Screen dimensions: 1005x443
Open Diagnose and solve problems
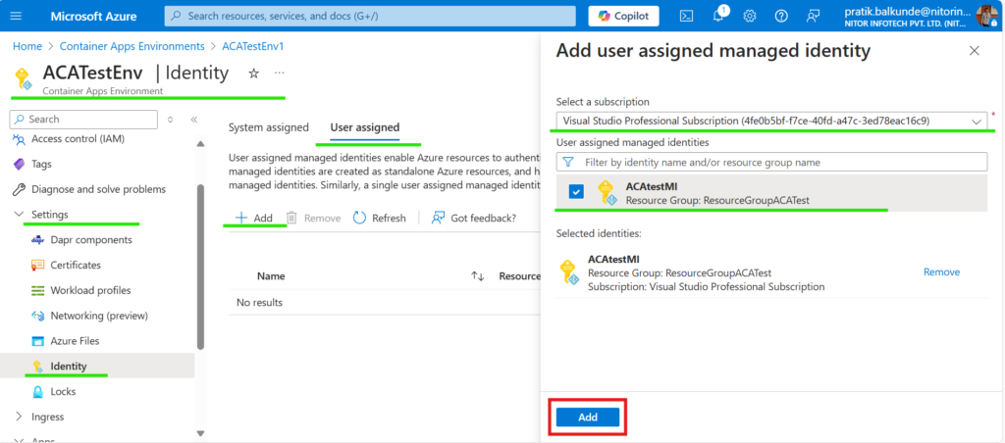pos(97,189)
